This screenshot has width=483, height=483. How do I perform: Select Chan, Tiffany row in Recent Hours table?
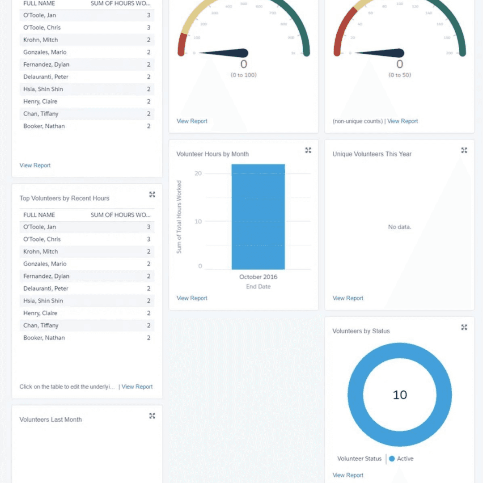point(87,326)
